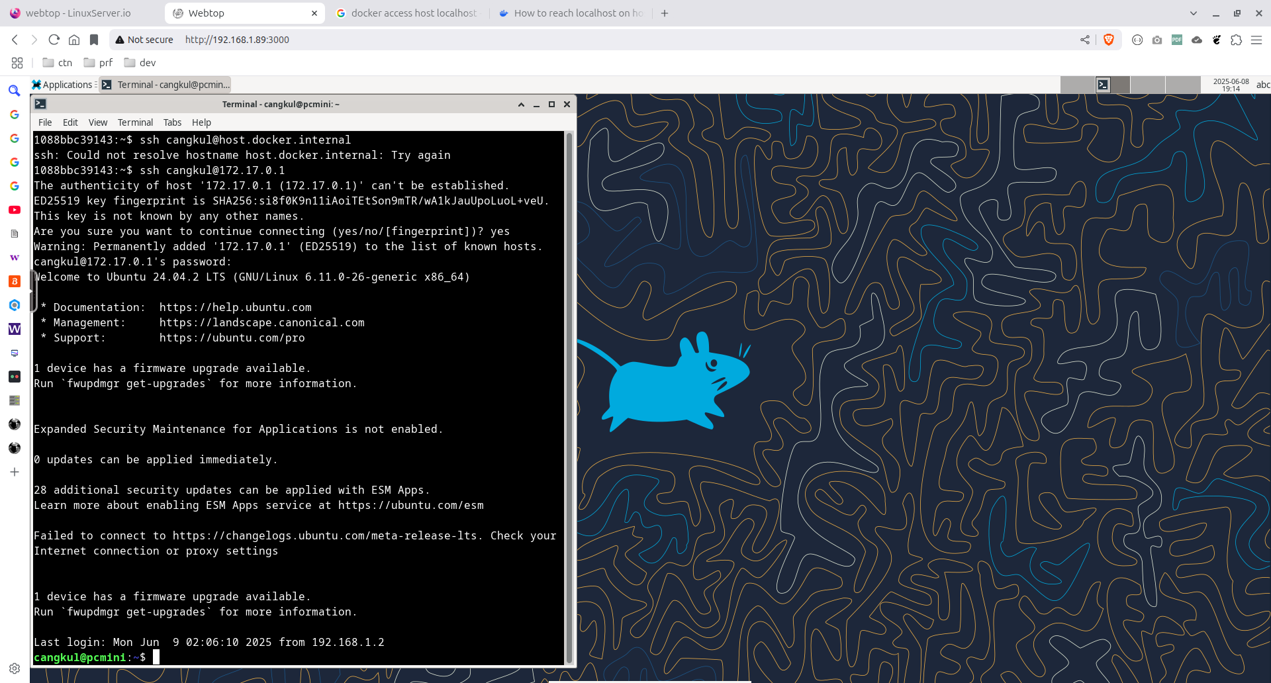Go forward in browser history

click(x=34, y=40)
